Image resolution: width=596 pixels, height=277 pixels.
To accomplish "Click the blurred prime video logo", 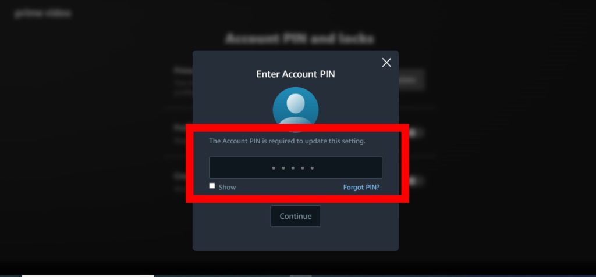I will pos(42,13).
